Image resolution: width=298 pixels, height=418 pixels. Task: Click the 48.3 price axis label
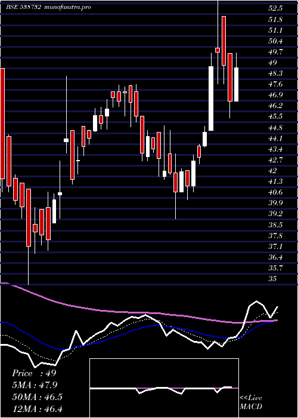(x=275, y=73)
